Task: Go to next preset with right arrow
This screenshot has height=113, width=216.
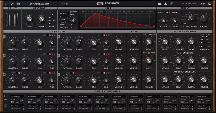Action: point(204,4)
